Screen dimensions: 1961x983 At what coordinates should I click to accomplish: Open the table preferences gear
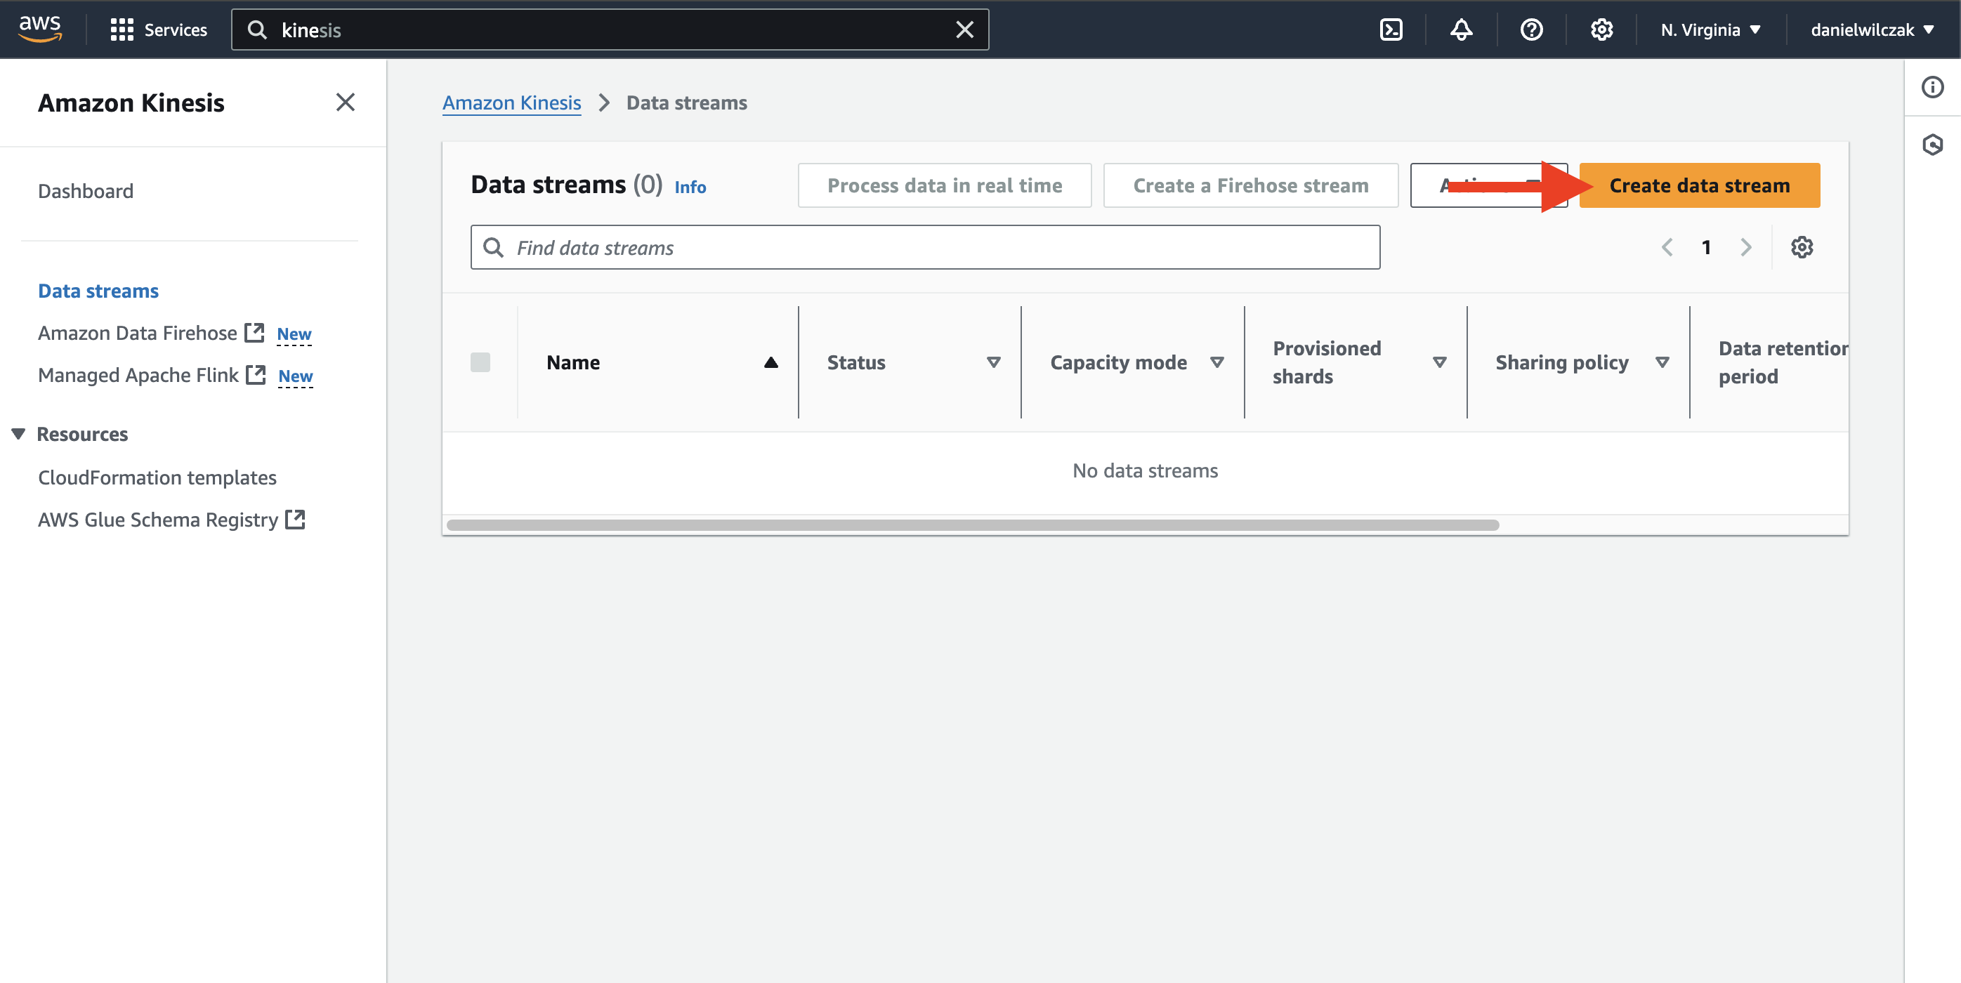[1801, 246]
